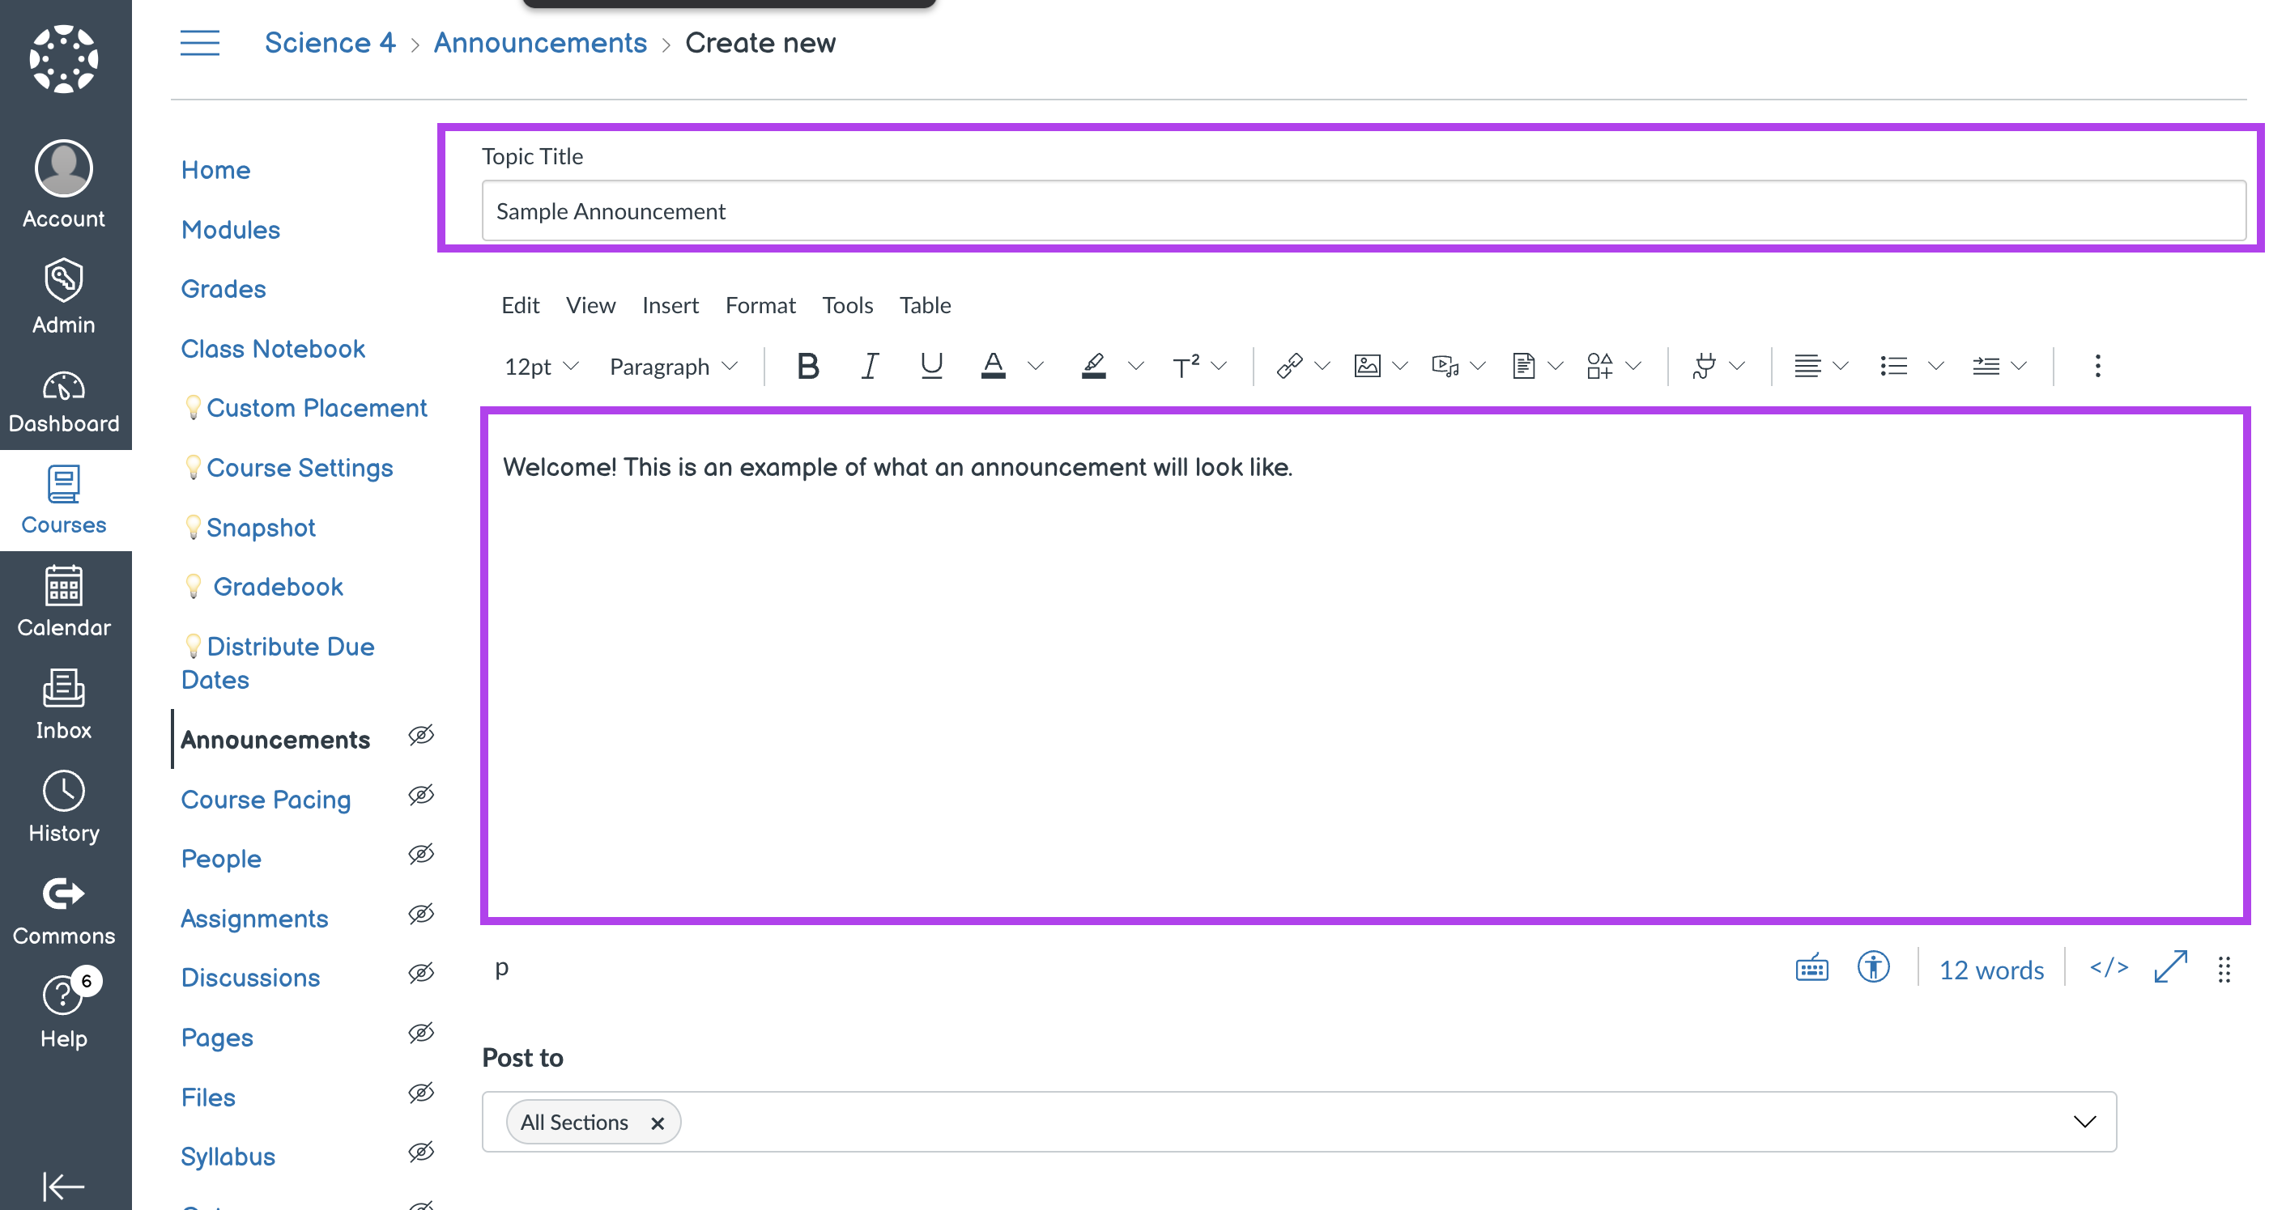Image resolution: width=2269 pixels, height=1210 pixels.
Task: Click the Announcements navigation link
Action: click(x=275, y=739)
